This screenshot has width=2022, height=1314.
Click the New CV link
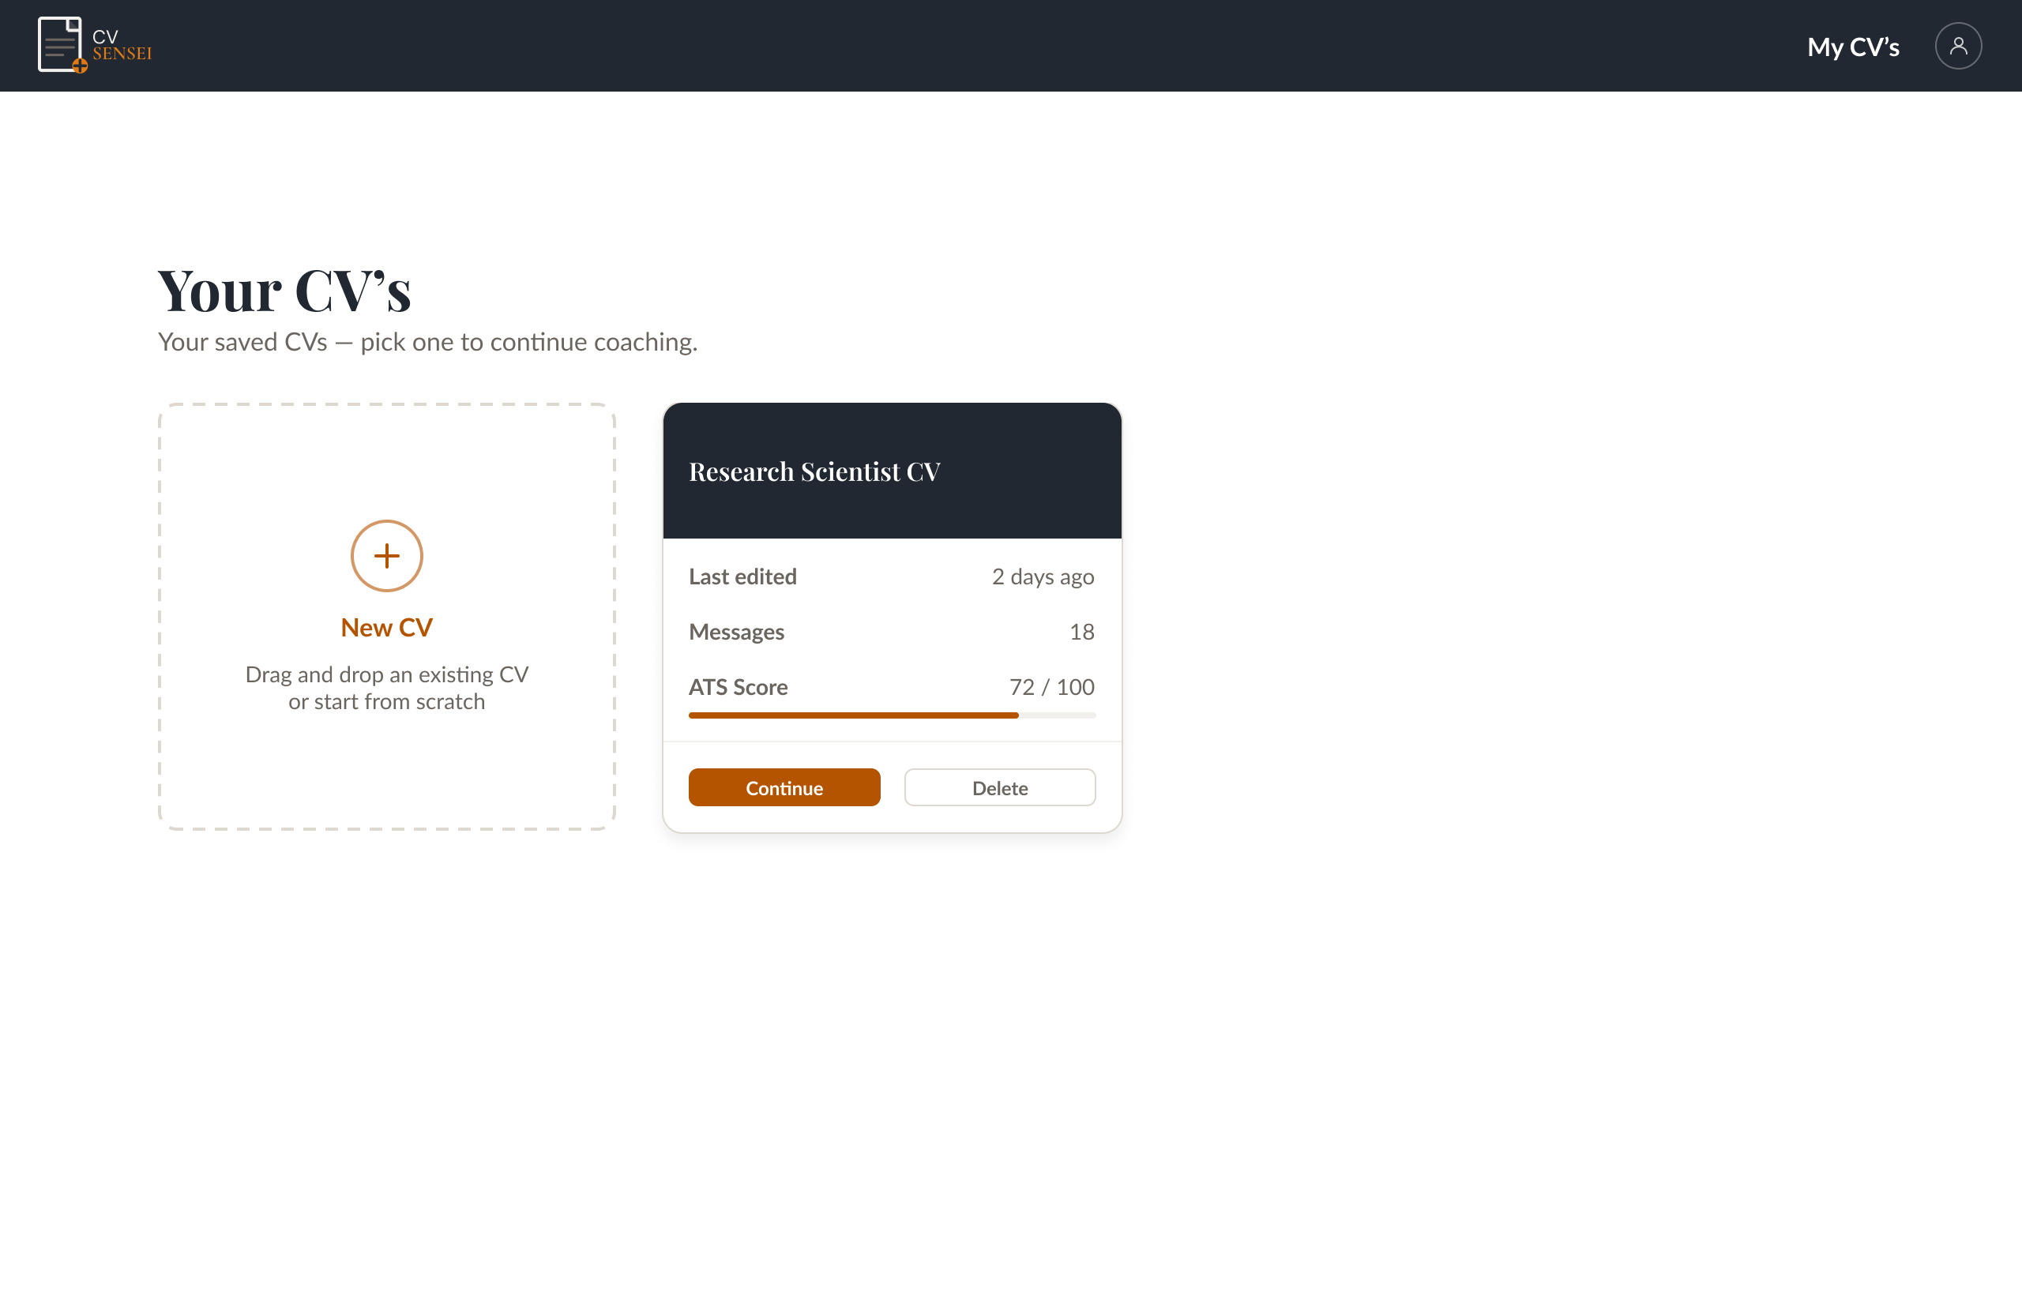[x=386, y=628]
